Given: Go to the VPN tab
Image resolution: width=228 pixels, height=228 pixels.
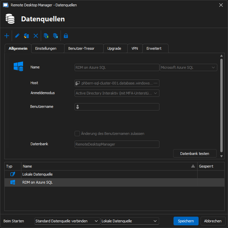Looking at the screenshot, I should click(x=135, y=48).
